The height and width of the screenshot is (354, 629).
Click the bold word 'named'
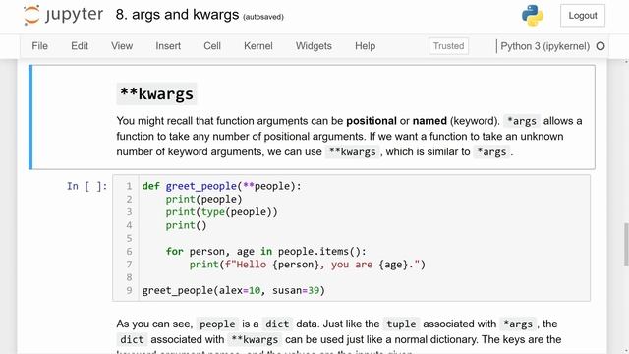point(429,121)
